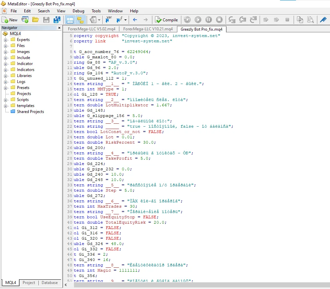The image size is (330, 289).
Task: Expand the Scripts folder
Action: (x=5, y=100)
